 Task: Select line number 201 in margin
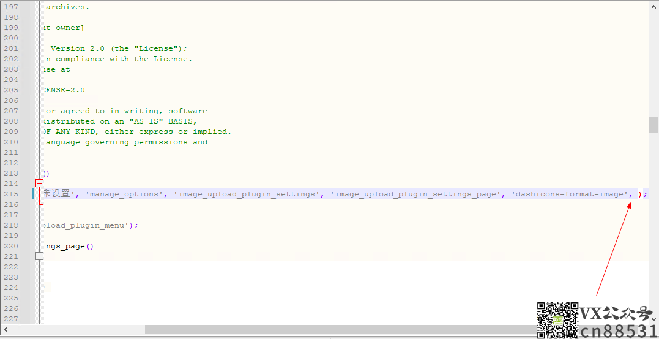[11, 48]
